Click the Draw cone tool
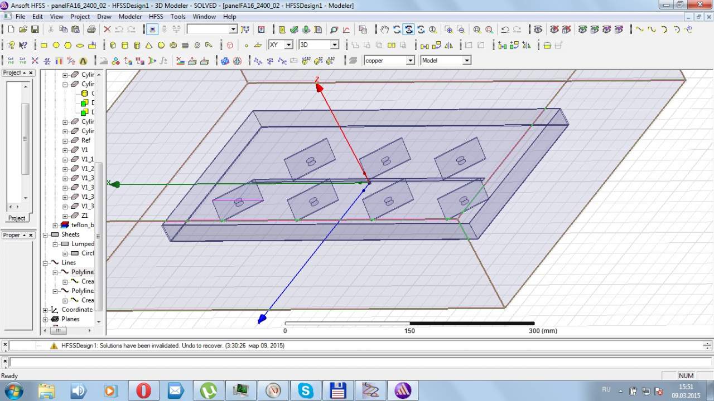Screen dimensions: 714x401 pos(149,45)
